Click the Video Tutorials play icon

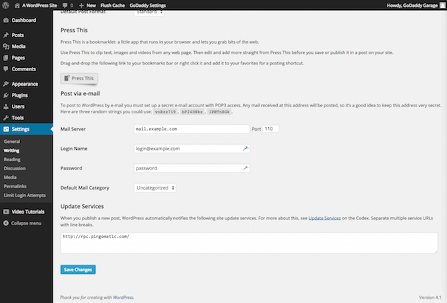6,212
